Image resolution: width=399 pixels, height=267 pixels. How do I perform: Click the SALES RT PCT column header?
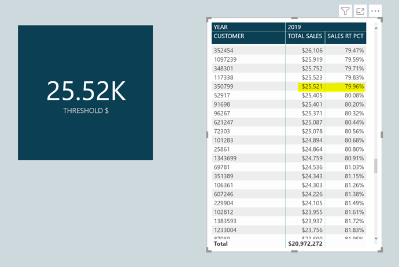pos(345,36)
